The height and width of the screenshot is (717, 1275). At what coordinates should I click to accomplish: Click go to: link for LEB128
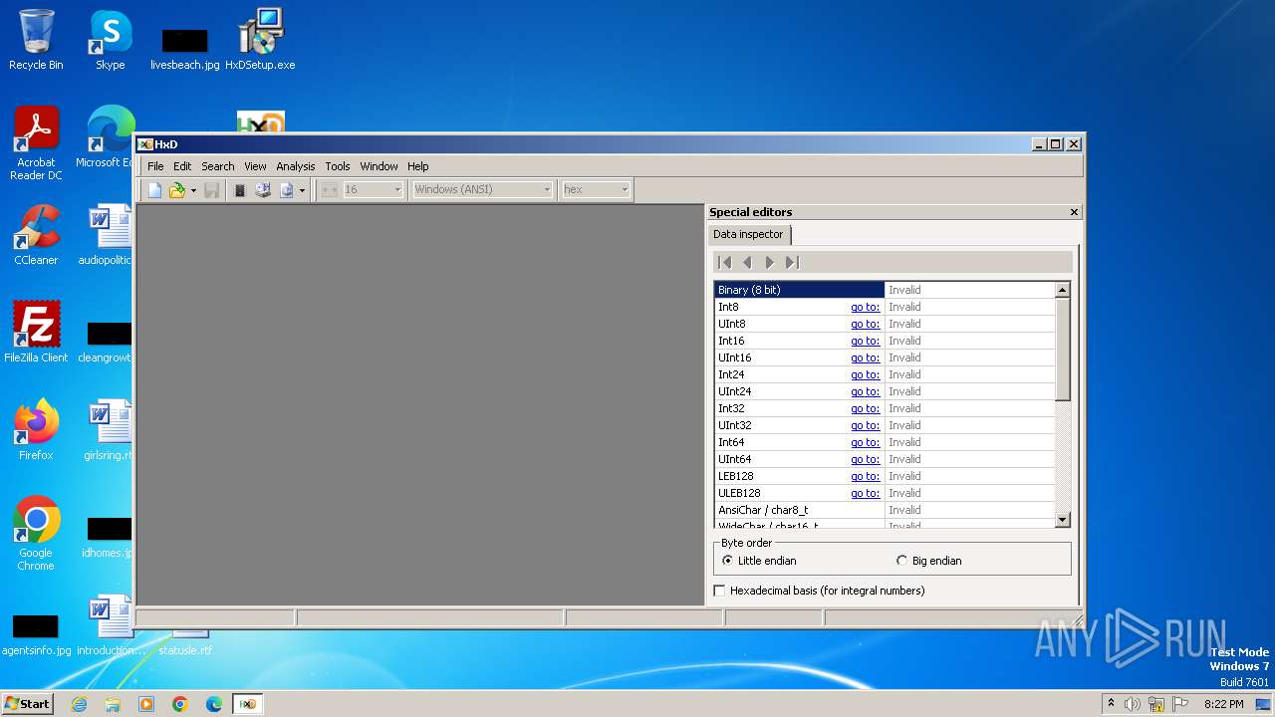click(x=865, y=476)
